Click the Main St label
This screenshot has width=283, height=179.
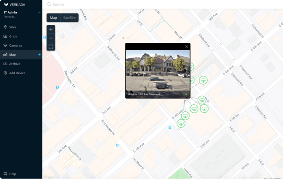coord(178,35)
